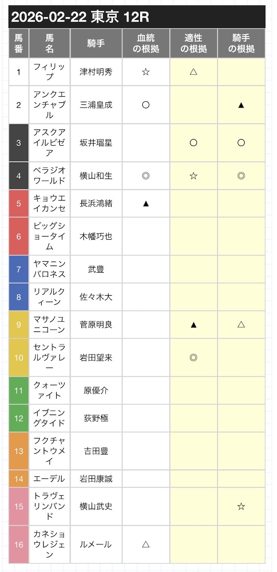Select jockey 武豊
277x572 pixels.
96,269
